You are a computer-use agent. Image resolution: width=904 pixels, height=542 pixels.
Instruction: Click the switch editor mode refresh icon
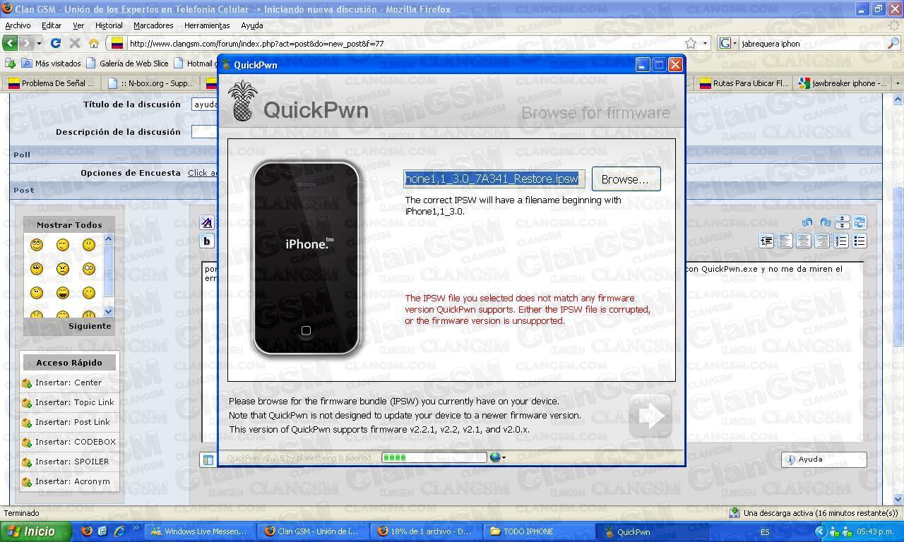pos(860,222)
